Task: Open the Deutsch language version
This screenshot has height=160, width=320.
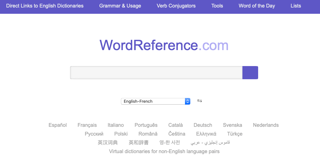Action: (203, 125)
